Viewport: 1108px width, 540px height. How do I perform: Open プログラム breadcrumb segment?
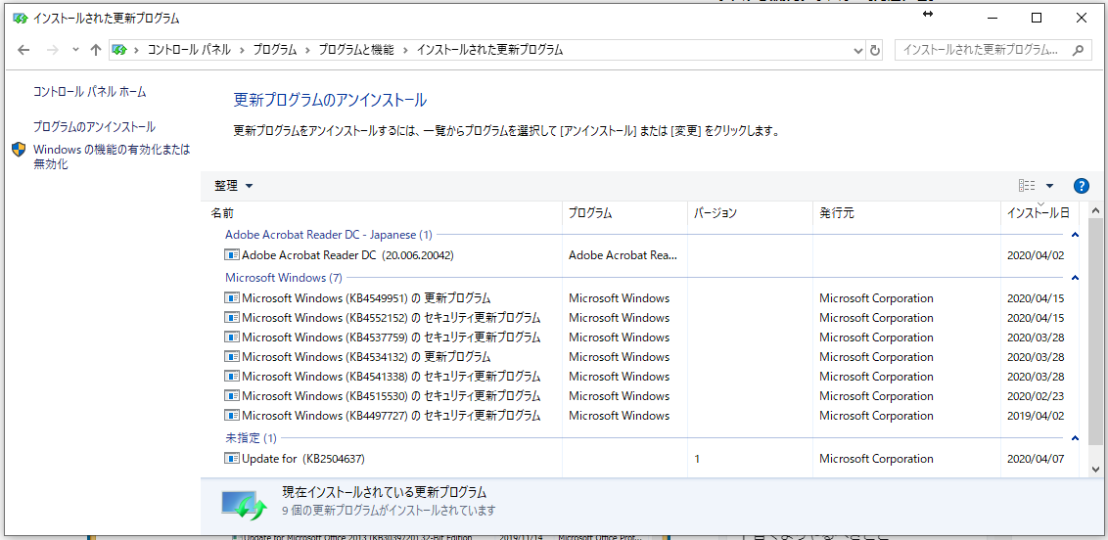(275, 50)
